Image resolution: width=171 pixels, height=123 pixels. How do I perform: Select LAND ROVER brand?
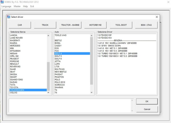coord(28,38)
